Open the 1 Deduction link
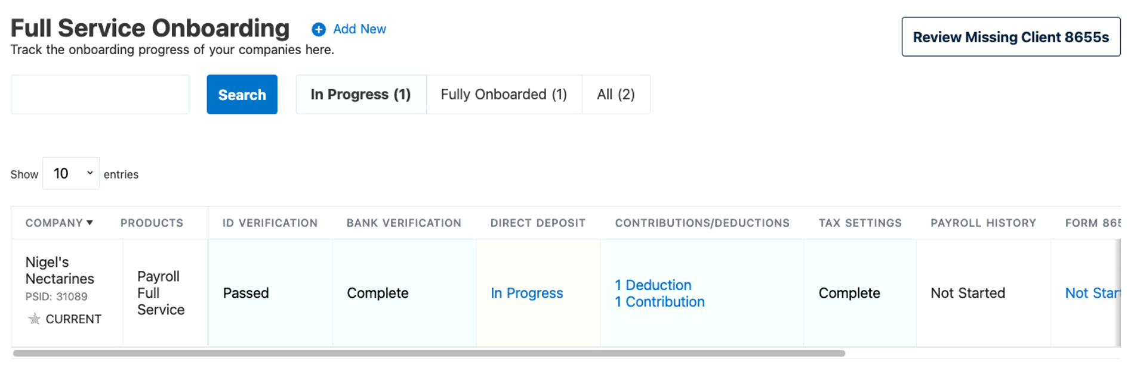 click(x=653, y=285)
